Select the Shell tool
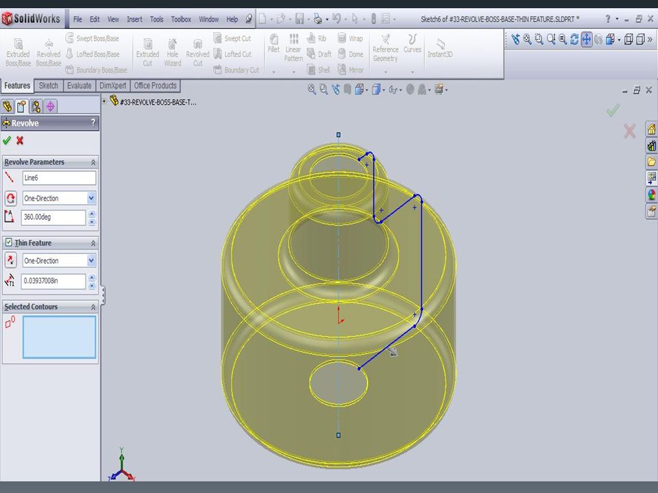The image size is (658, 493). [318, 70]
